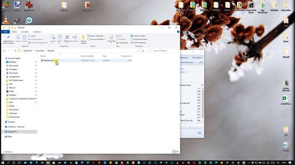Click Inverti selezione

[138, 43]
